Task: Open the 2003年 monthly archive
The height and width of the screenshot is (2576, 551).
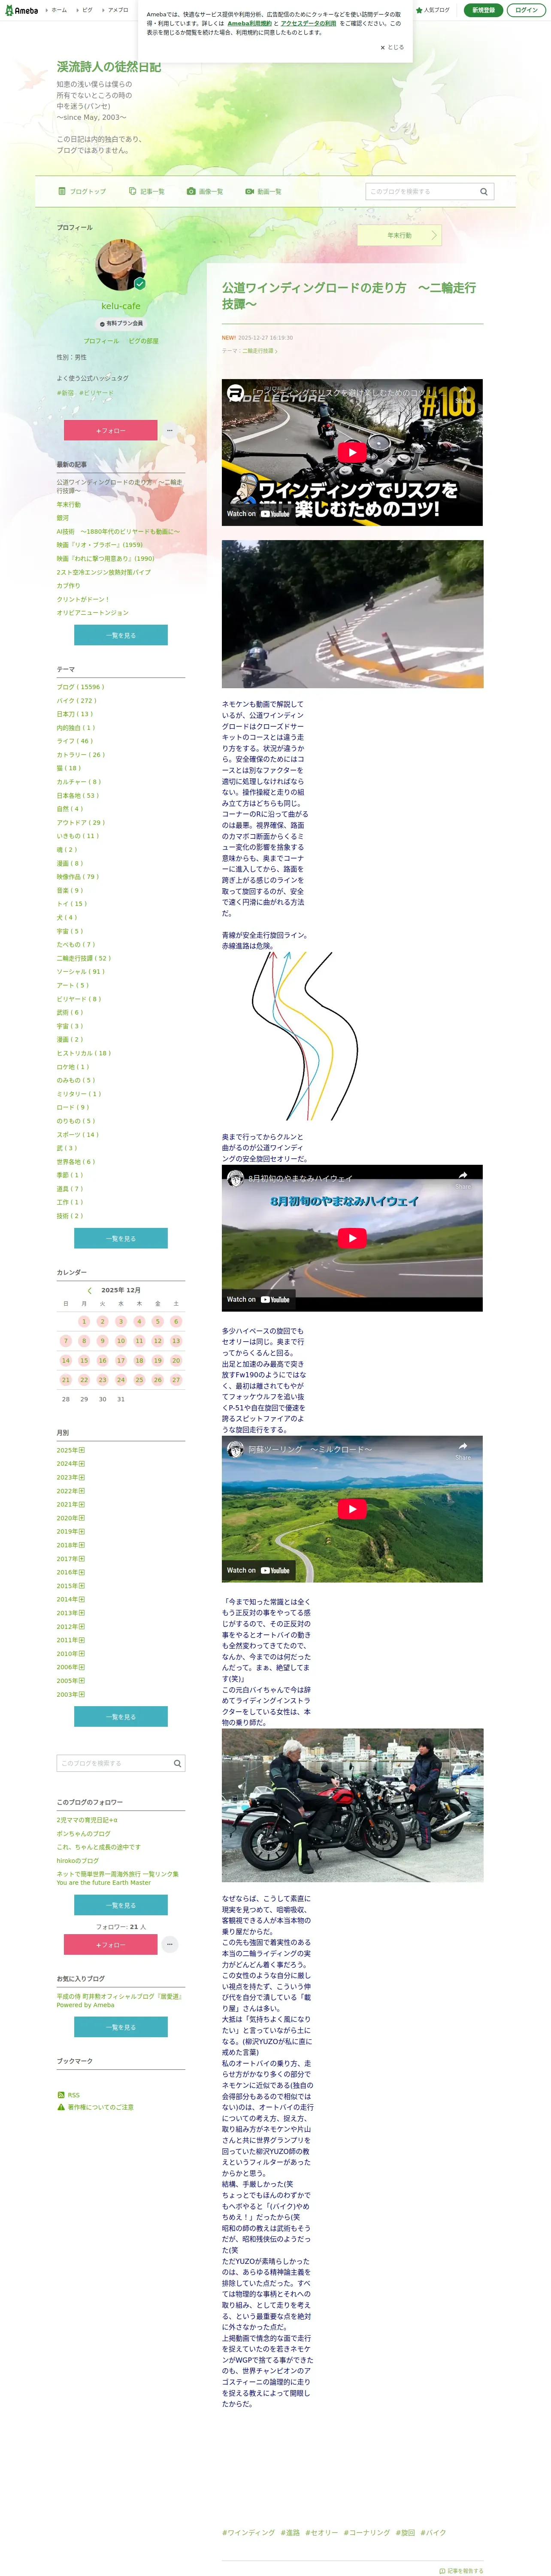Action: tap(71, 1694)
